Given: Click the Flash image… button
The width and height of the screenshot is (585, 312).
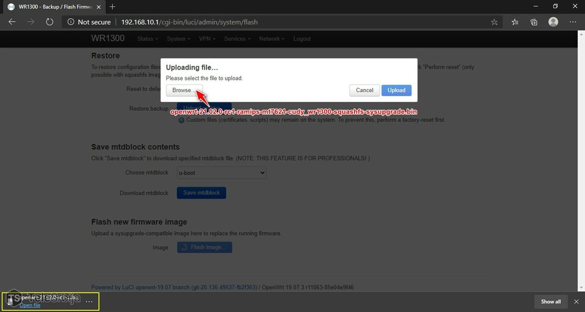Looking at the screenshot, I should (205, 247).
